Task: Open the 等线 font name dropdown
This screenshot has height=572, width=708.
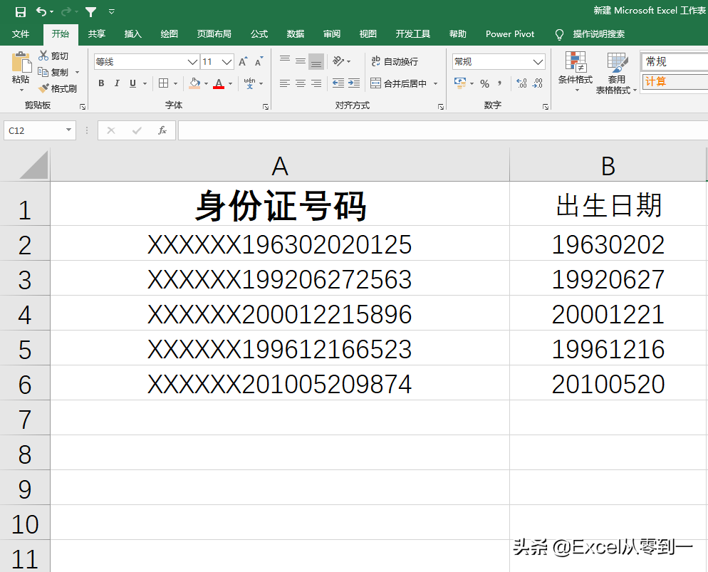Action: pyautogui.click(x=193, y=62)
